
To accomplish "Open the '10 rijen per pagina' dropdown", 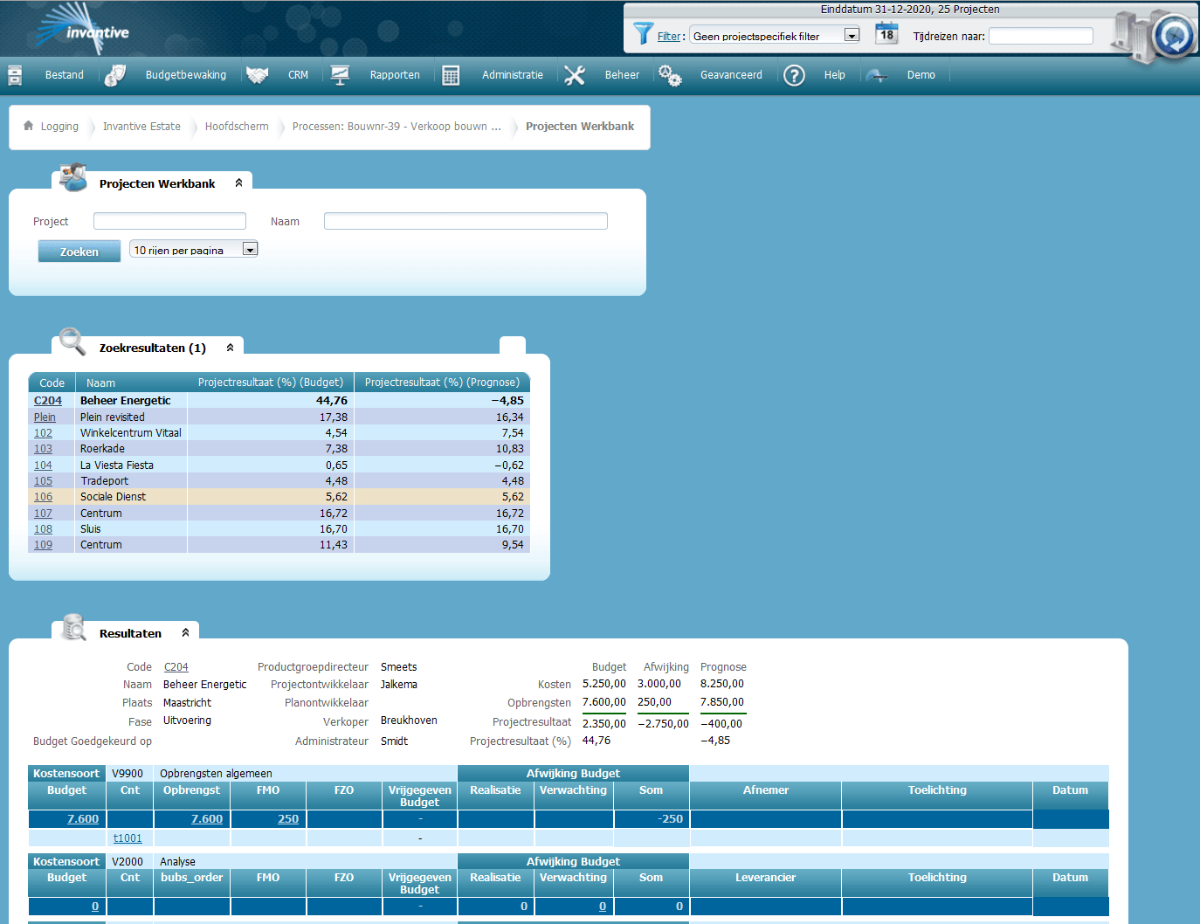I will (250, 249).
